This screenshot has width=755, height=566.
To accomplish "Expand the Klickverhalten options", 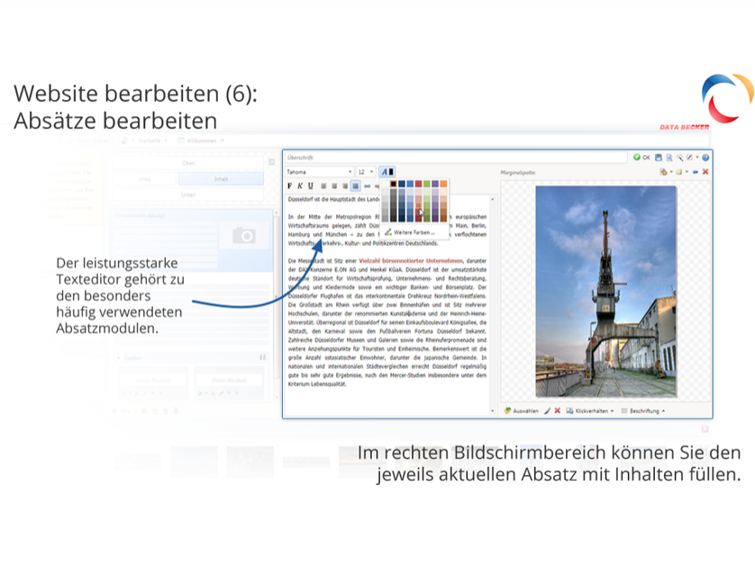I will tap(594, 410).
